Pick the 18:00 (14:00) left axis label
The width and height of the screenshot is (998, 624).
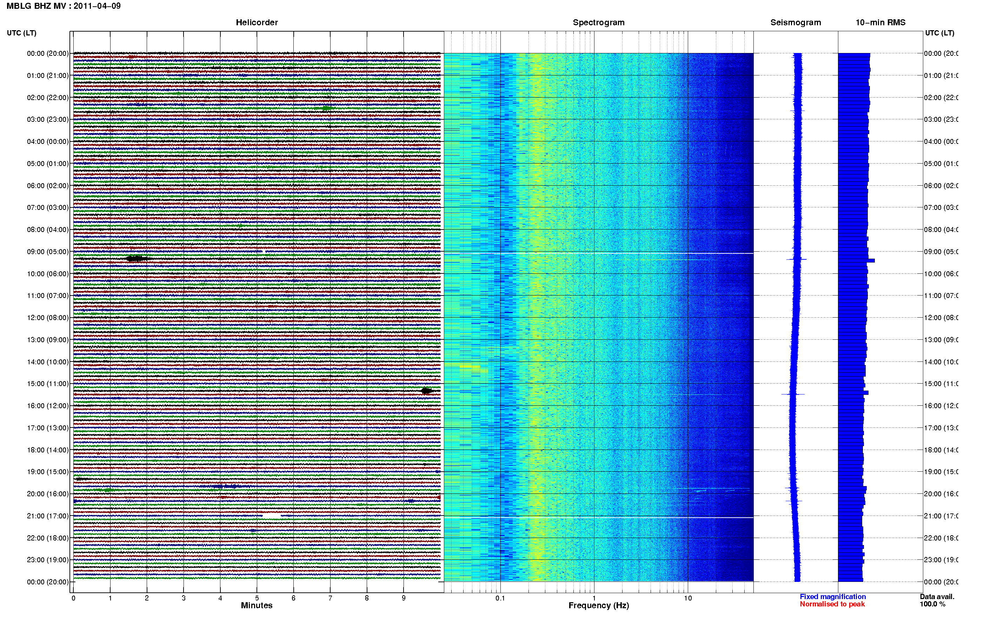[48, 450]
